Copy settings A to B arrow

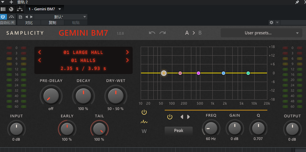[x=194, y=33]
